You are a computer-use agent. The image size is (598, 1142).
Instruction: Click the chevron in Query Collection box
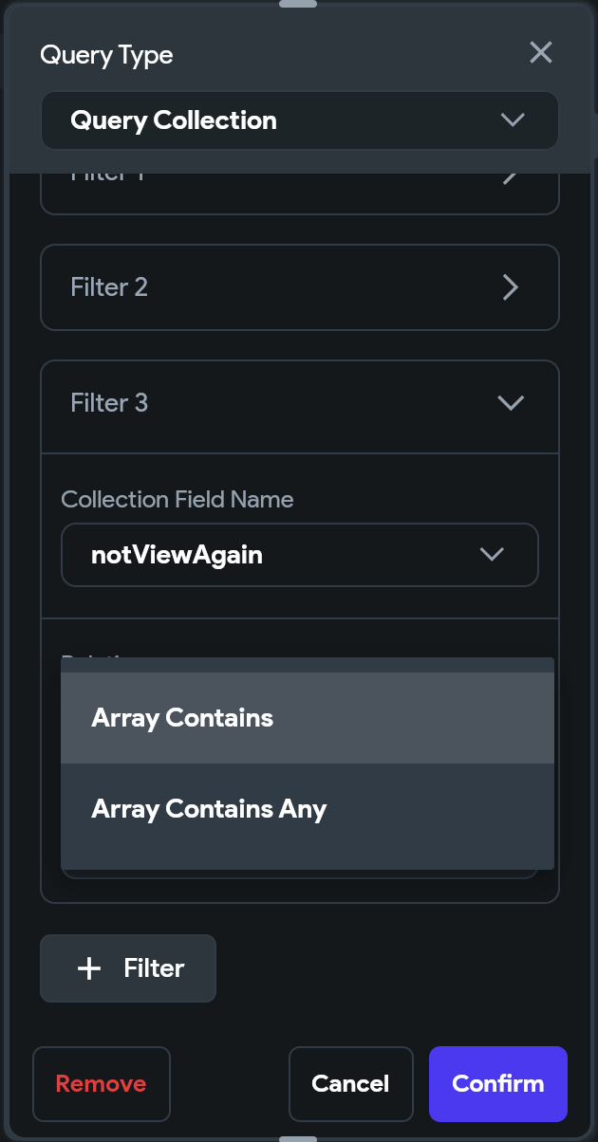[512, 120]
